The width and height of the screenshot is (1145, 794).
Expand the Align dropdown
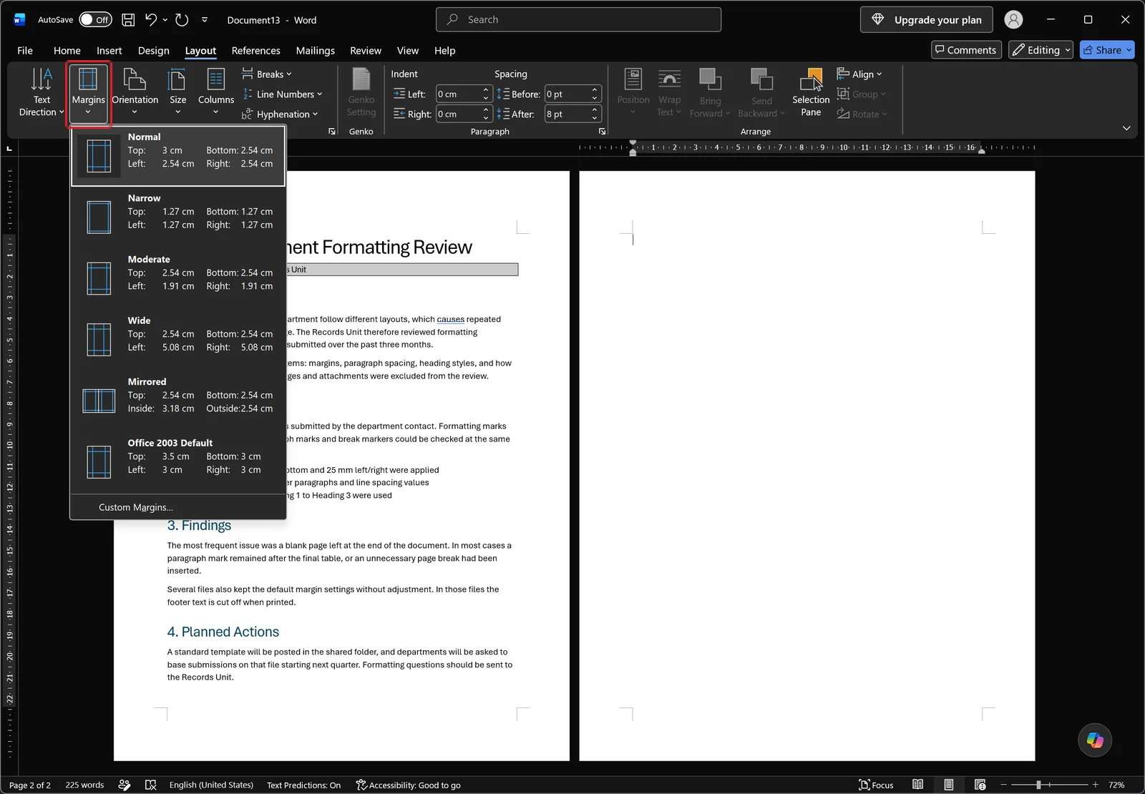tap(859, 74)
